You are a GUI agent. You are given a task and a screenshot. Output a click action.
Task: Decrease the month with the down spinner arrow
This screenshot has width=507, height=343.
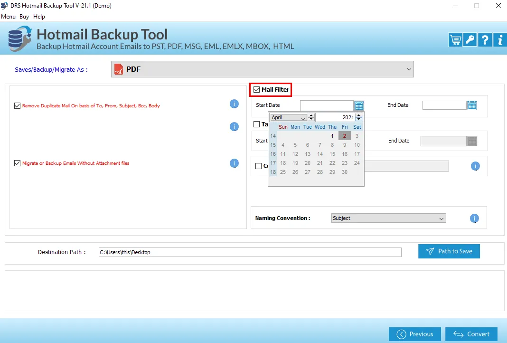click(x=311, y=119)
